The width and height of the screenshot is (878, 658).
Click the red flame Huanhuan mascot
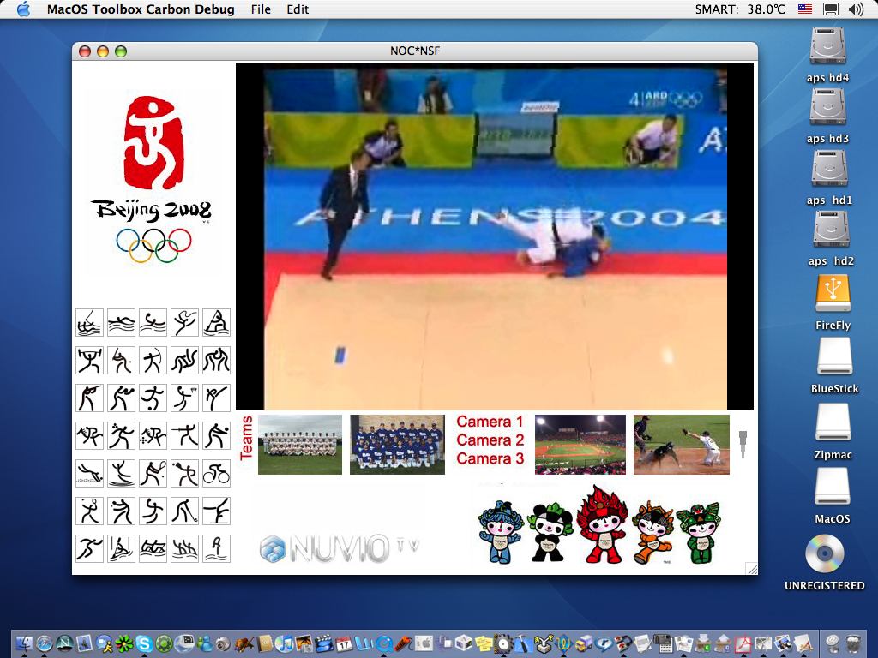(603, 524)
